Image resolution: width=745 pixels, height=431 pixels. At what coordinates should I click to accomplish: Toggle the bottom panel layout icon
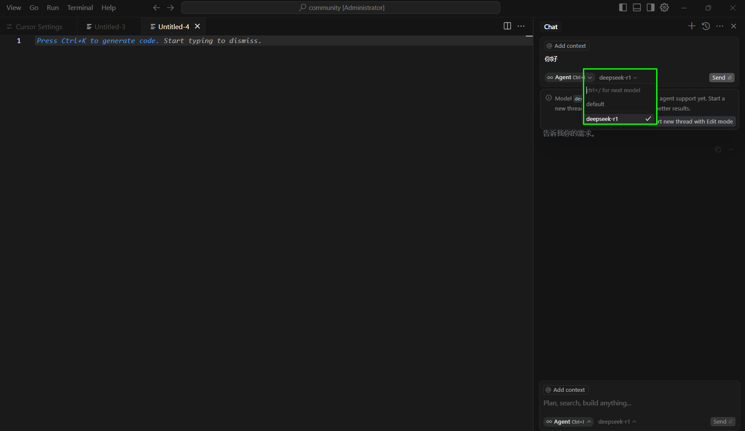point(637,7)
